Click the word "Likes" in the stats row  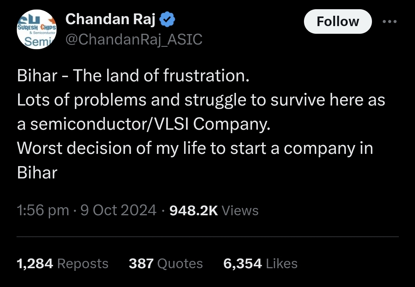[x=282, y=264]
